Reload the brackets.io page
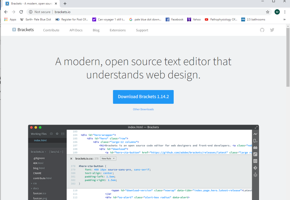 click(21, 12)
